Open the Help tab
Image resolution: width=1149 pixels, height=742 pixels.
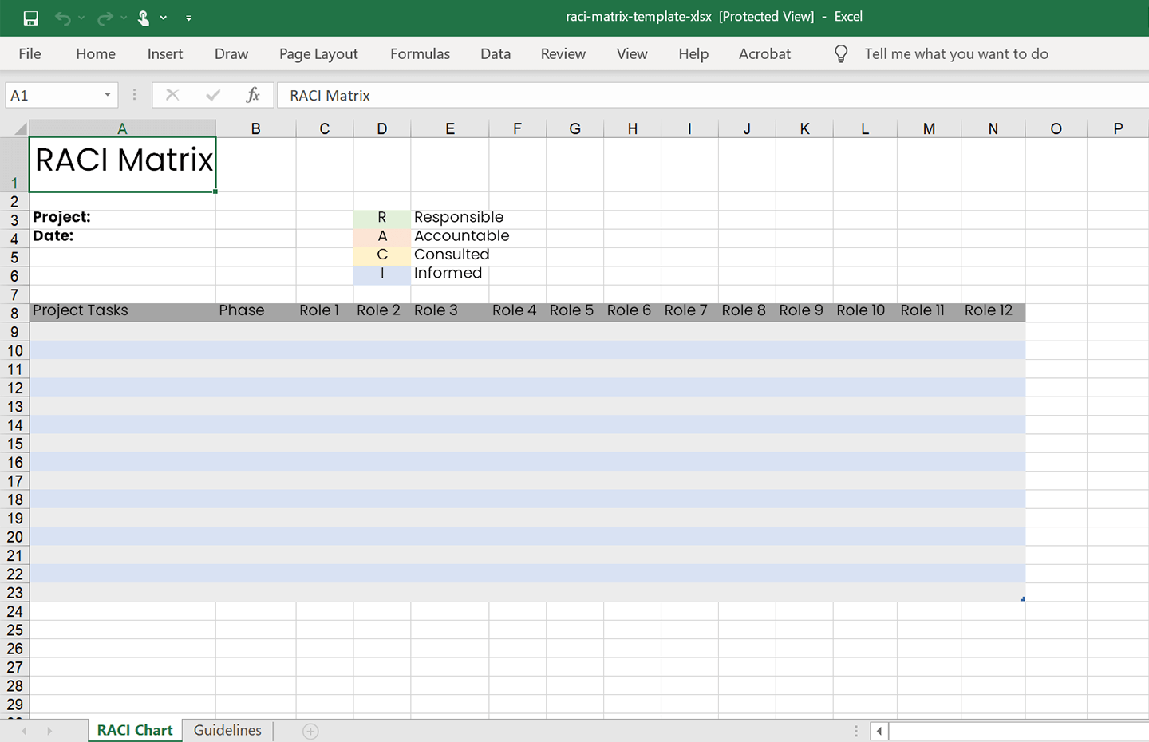[x=693, y=53]
